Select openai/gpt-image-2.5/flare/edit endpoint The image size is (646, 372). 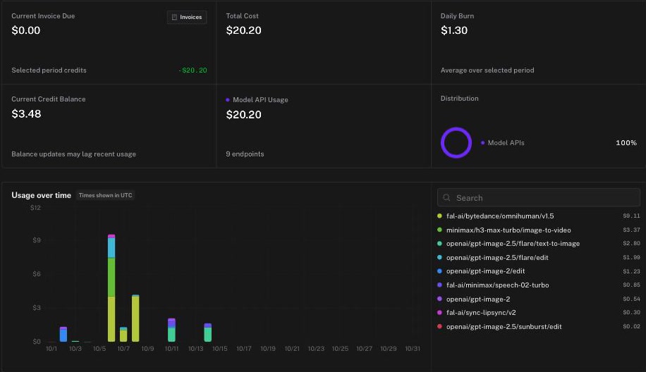pos(539,258)
